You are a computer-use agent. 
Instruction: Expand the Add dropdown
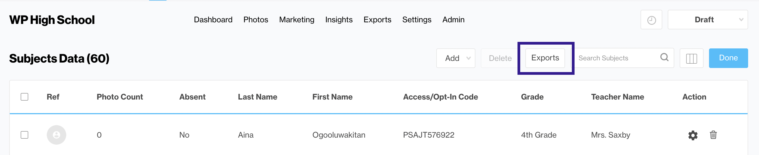(456, 58)
